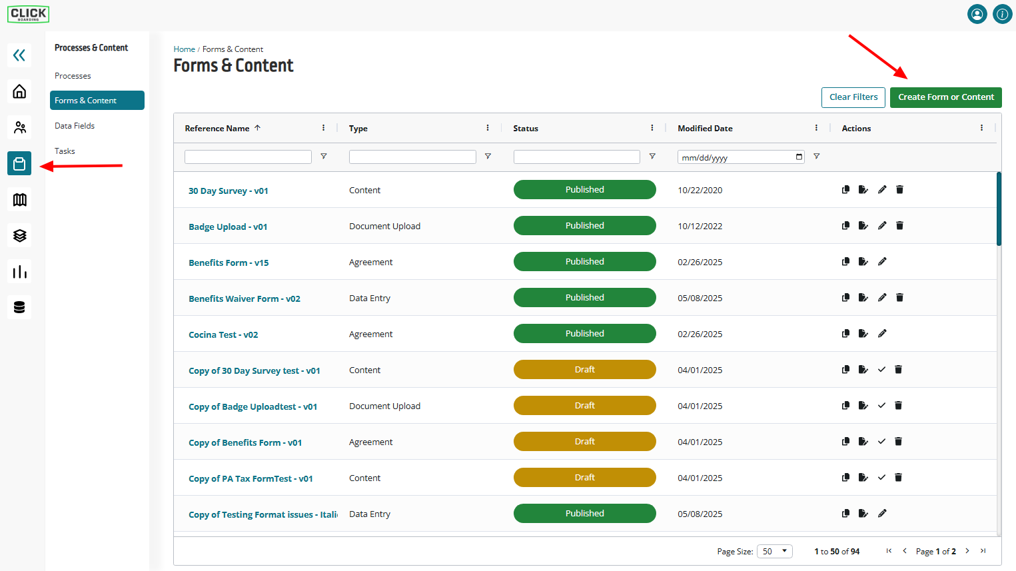Open the Modified Date column menu

pyautogui.click(x=816, y=128)
